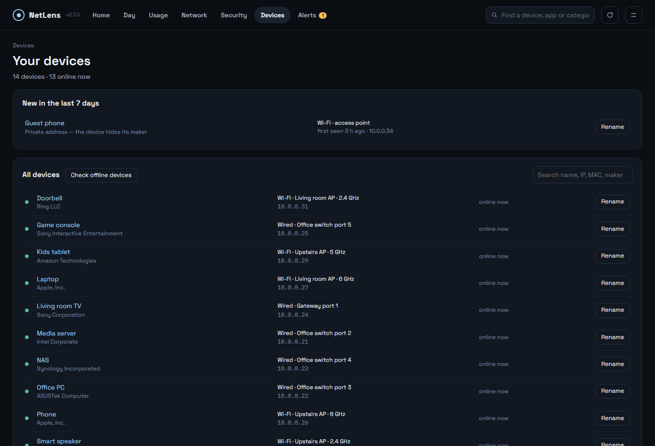
Task: Rename the Media server device
Action: [612, 337]
